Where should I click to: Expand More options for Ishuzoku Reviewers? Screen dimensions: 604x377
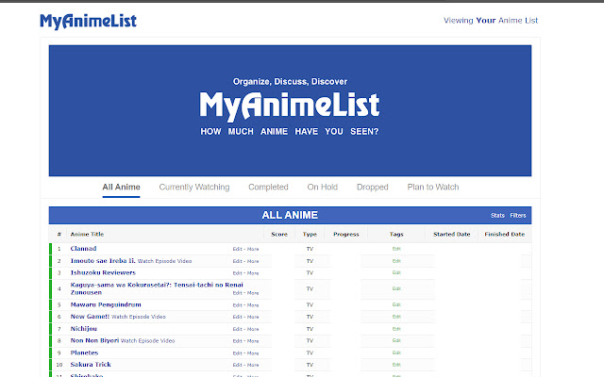[253, 273]
